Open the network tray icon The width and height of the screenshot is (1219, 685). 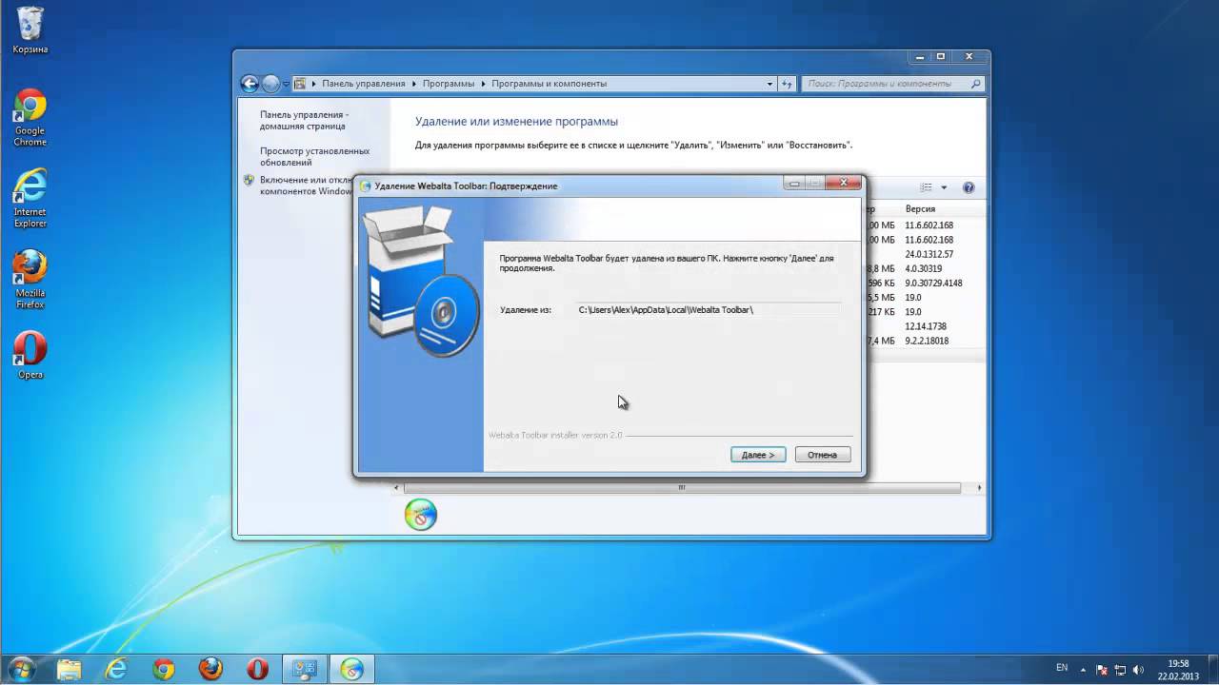point(1121,670)
